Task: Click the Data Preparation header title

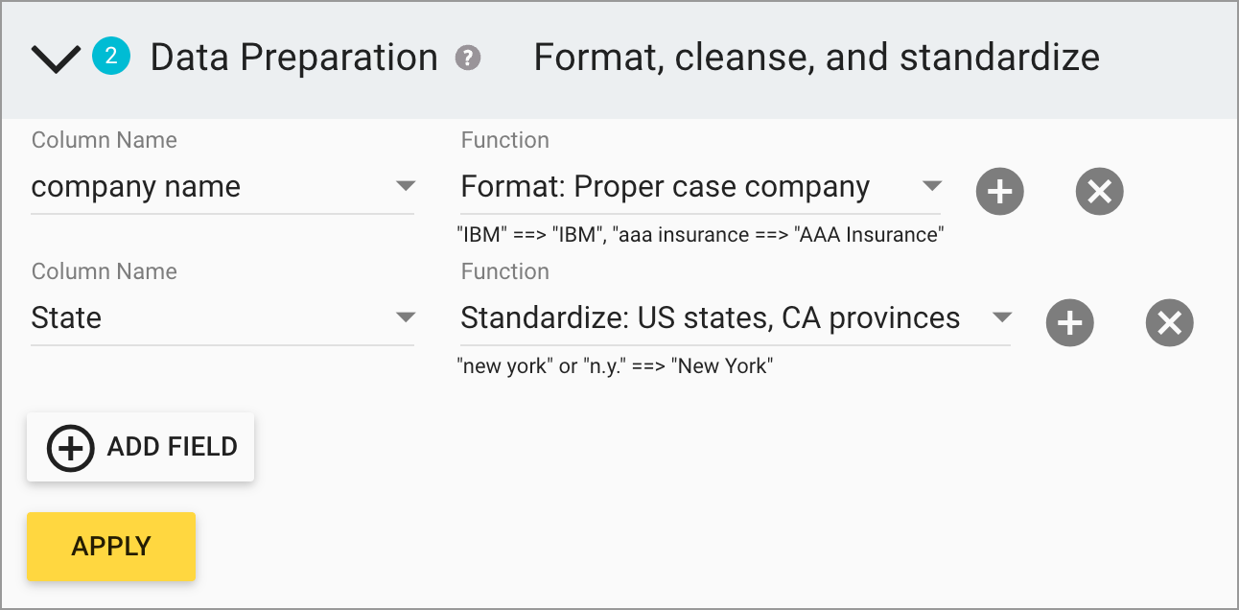Action: pyautogui.click(x=293, y=58)
